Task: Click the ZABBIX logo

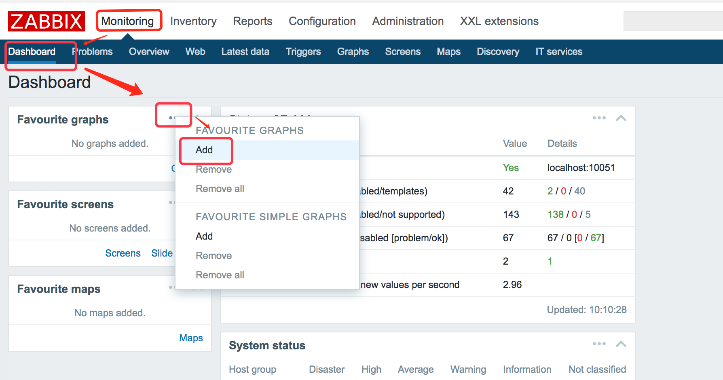Action: click(47, 21)
